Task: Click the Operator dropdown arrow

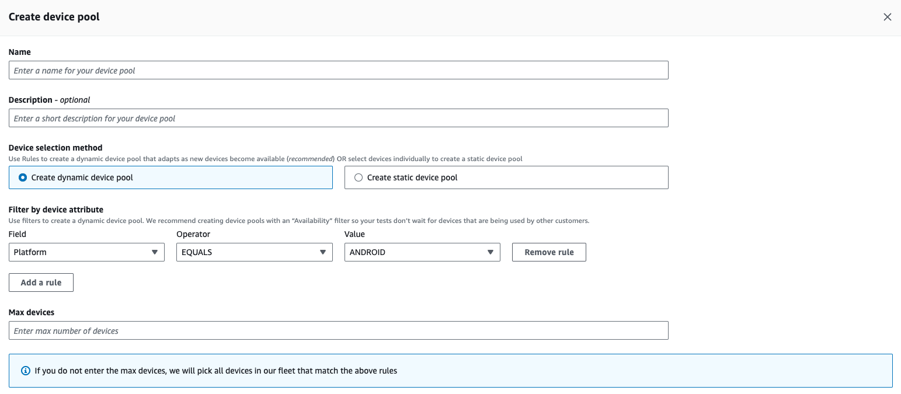Action: click(322, 252)
